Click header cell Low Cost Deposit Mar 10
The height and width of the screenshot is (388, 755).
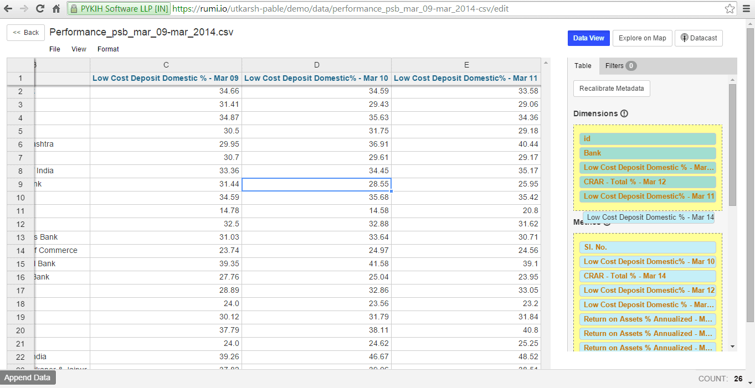coord(316,79)
